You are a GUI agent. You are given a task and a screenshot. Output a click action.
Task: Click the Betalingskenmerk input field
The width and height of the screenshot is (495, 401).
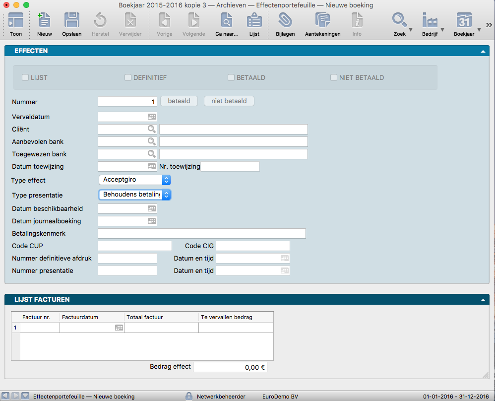point(202,234)
